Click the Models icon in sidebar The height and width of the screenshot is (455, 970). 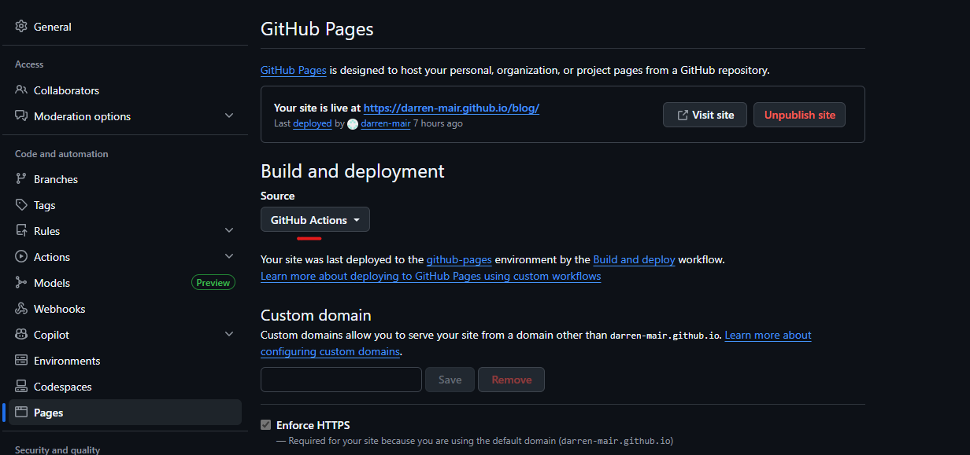(21, 283)
